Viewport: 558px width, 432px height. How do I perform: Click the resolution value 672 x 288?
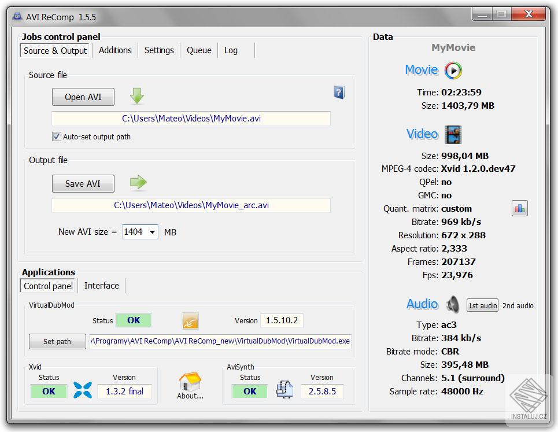click(x=463, y=235)
